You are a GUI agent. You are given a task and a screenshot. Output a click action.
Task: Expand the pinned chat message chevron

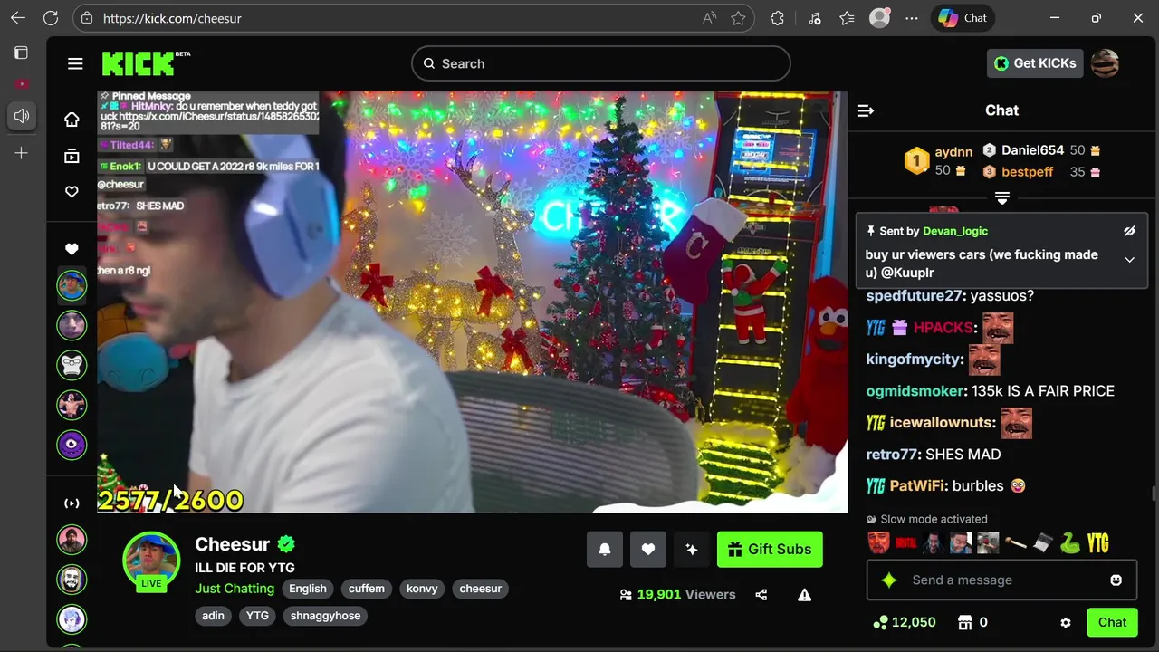1129,260
